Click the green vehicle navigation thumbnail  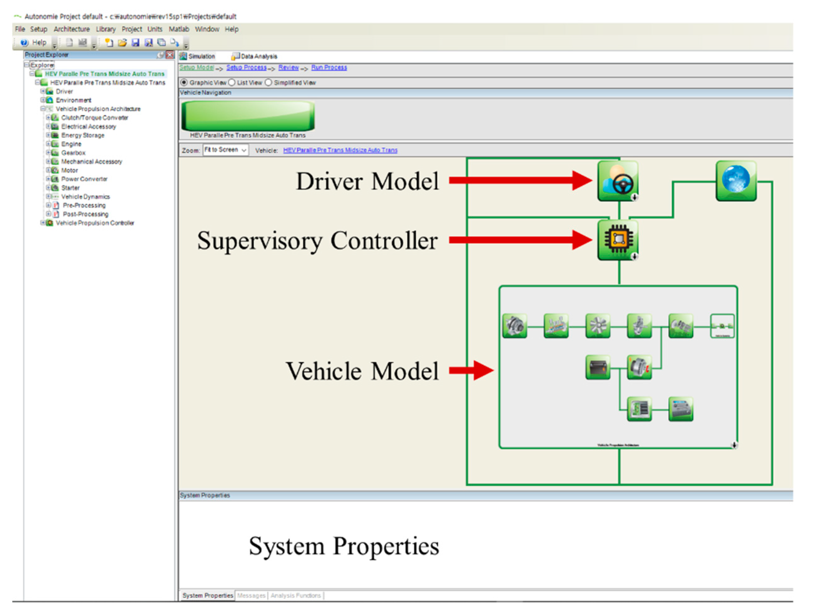pos(248,116)
